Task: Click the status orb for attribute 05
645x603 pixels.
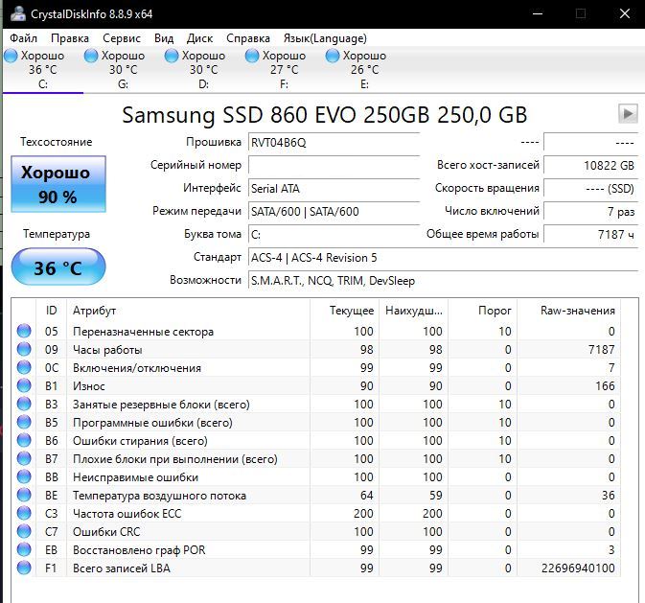Action: pos(24,331)
